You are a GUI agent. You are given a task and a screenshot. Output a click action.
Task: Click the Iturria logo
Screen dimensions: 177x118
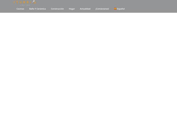tap(25, 3)
